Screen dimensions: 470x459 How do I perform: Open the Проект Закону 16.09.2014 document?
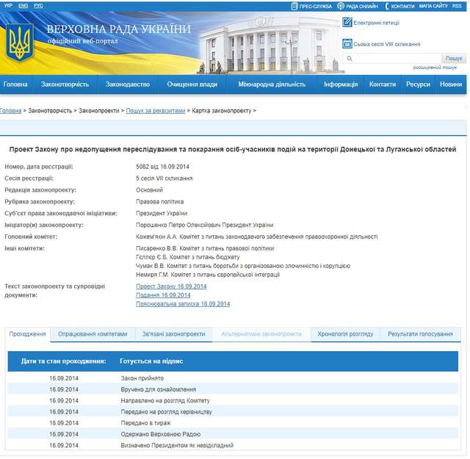tap(171, 286)
